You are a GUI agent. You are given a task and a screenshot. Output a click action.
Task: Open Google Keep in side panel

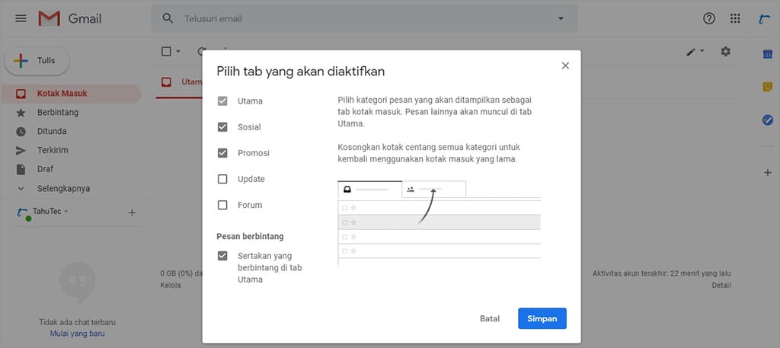click(x=768, y=86)
